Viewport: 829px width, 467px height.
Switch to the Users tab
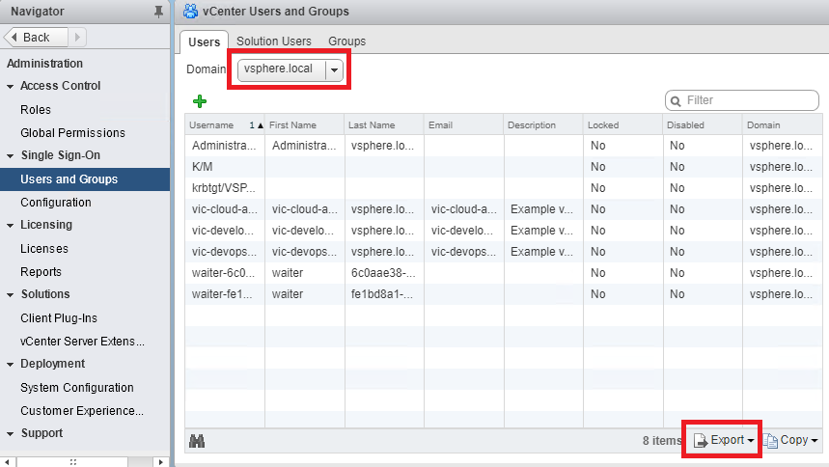204,41
